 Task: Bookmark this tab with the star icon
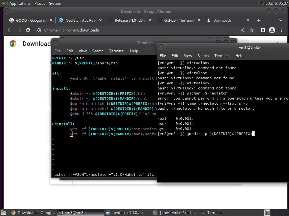click(252, 30)
